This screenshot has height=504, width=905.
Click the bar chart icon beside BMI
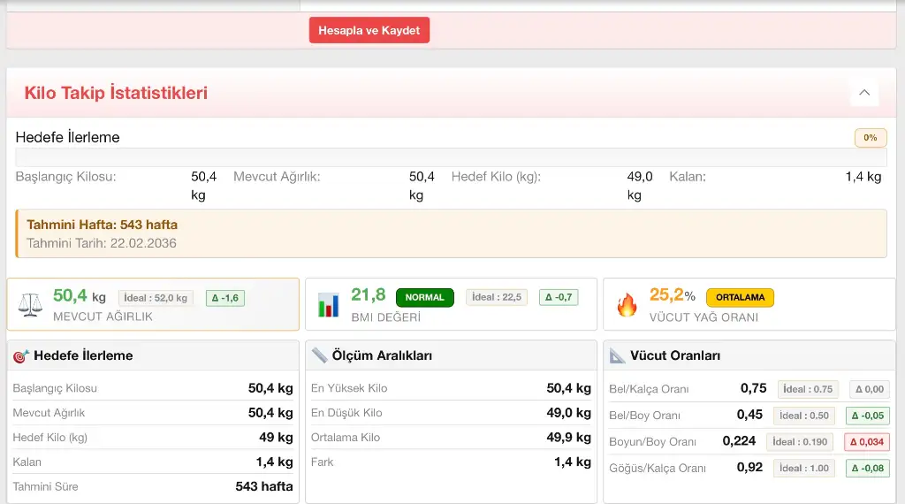tap(329, 305)
